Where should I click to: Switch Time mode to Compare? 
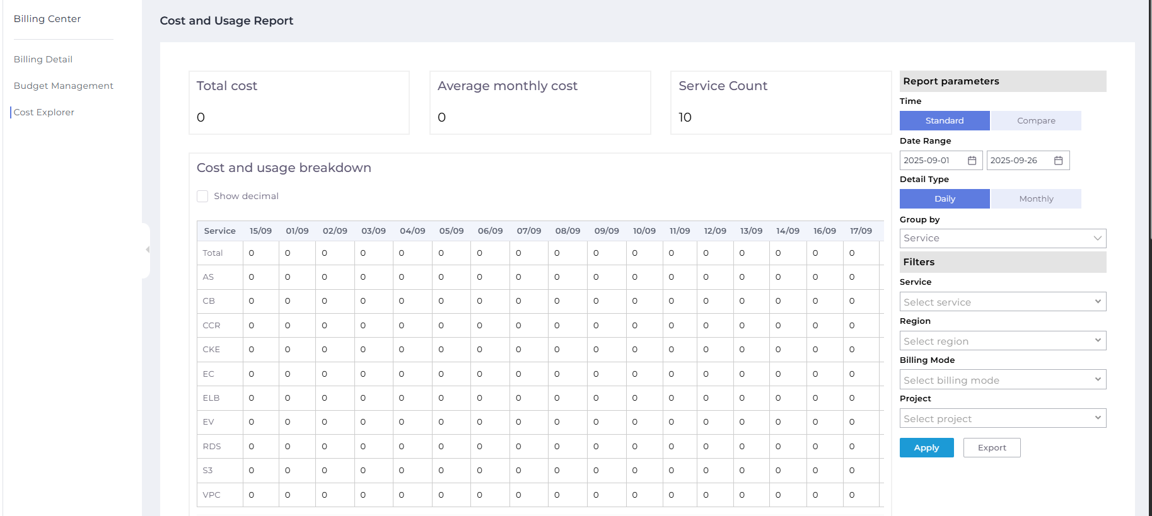(x=1036, y=120)
